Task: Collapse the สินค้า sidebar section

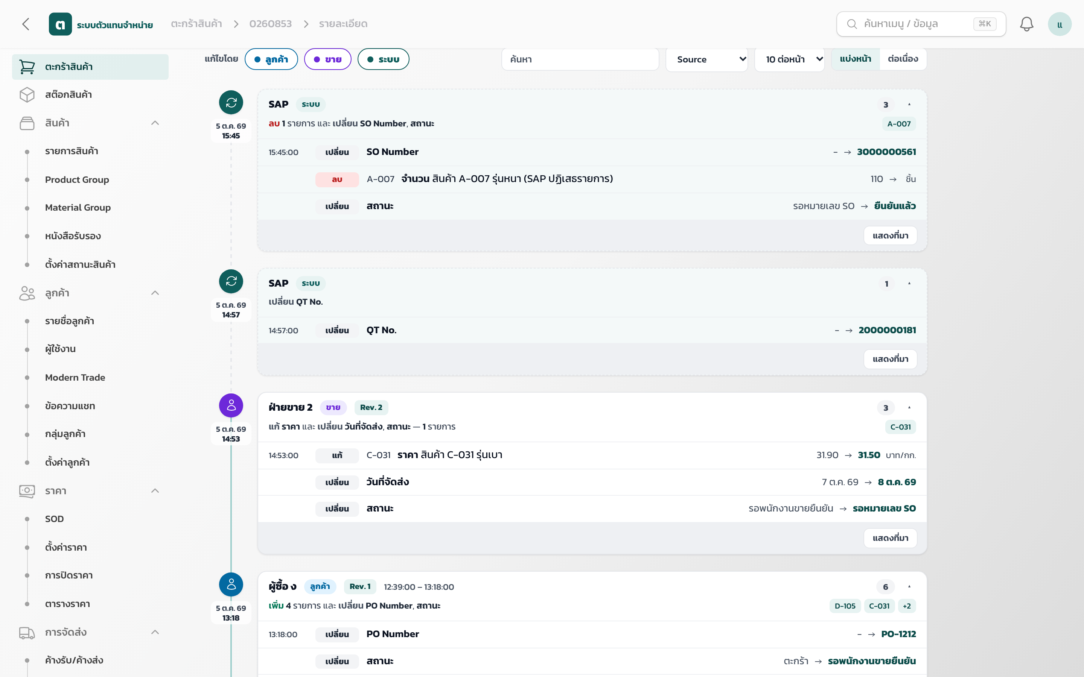Action: (x=155, y=123)
